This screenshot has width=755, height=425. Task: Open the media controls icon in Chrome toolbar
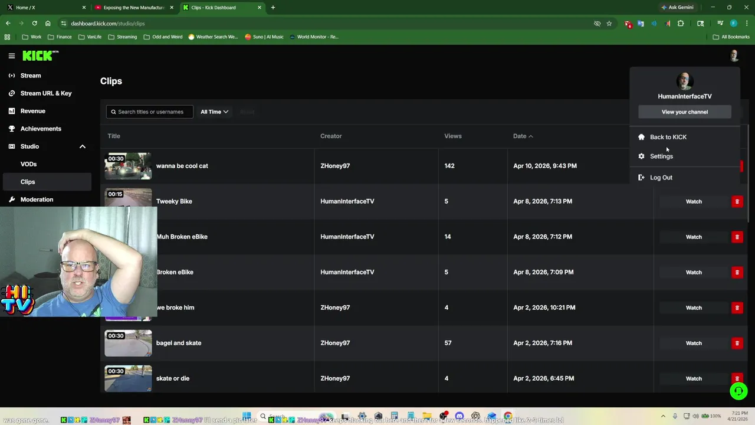(720, 24)
